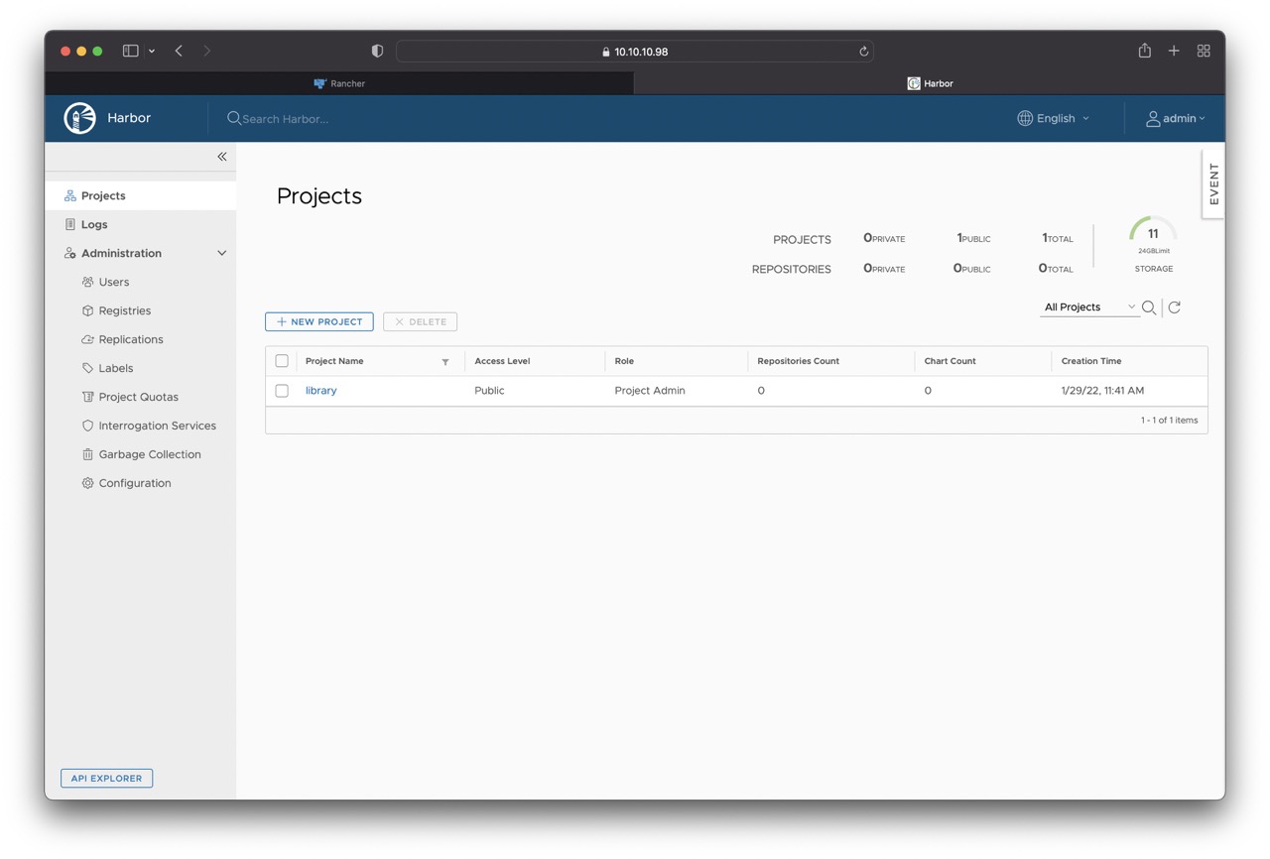This screenshot has width=1270, height=859.
Task: Go to the Replications section
Action: [x=130, y=339]
